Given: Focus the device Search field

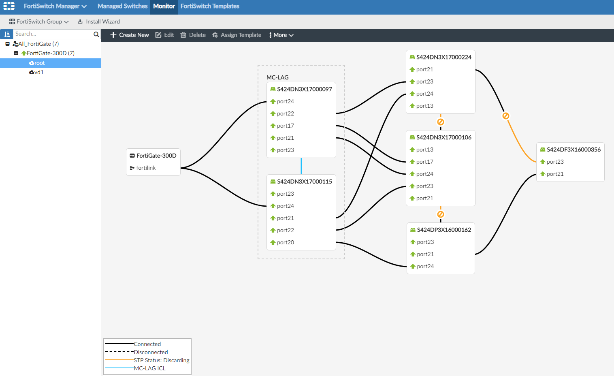Looking at the screenshot, I should (x=53, y=34).
